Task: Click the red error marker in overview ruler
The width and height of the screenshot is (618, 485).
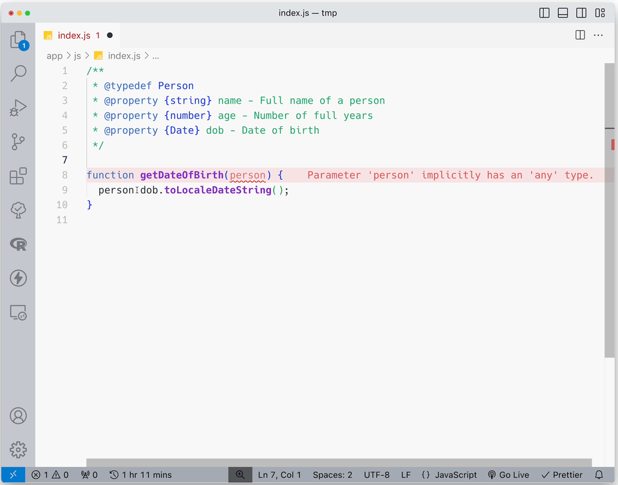Action: click(x=612, y=145)
